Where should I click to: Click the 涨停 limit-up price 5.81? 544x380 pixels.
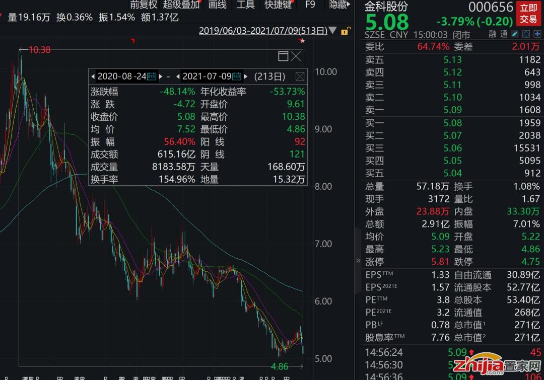pos(440,261)
